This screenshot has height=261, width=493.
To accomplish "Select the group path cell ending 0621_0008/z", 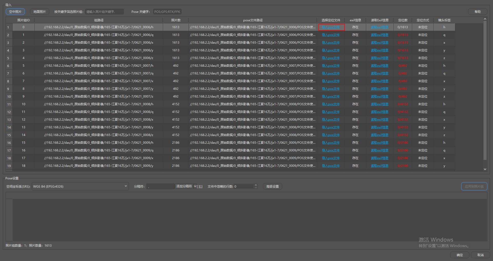I will (99, 135).
